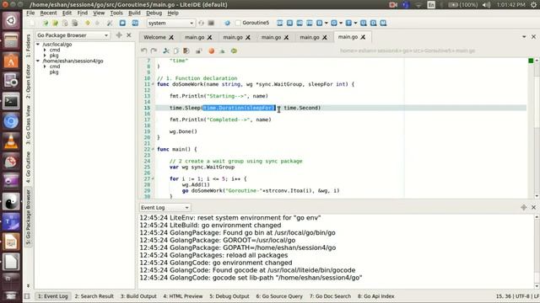Collapse the /usr/local/go tree node
The height and width of the screenshot is (303, 540).
coord(38,45)
